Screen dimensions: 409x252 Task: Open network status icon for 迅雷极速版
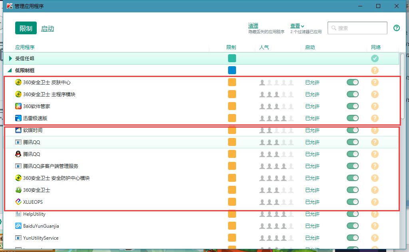pyautogui.click(x=375, y=118)
